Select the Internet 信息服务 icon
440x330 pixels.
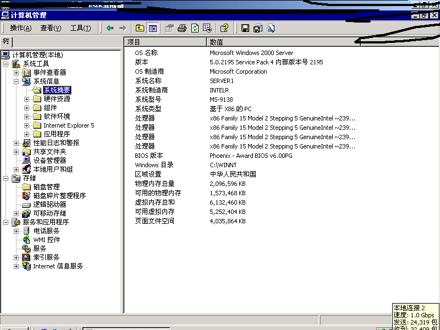point(26,266)
